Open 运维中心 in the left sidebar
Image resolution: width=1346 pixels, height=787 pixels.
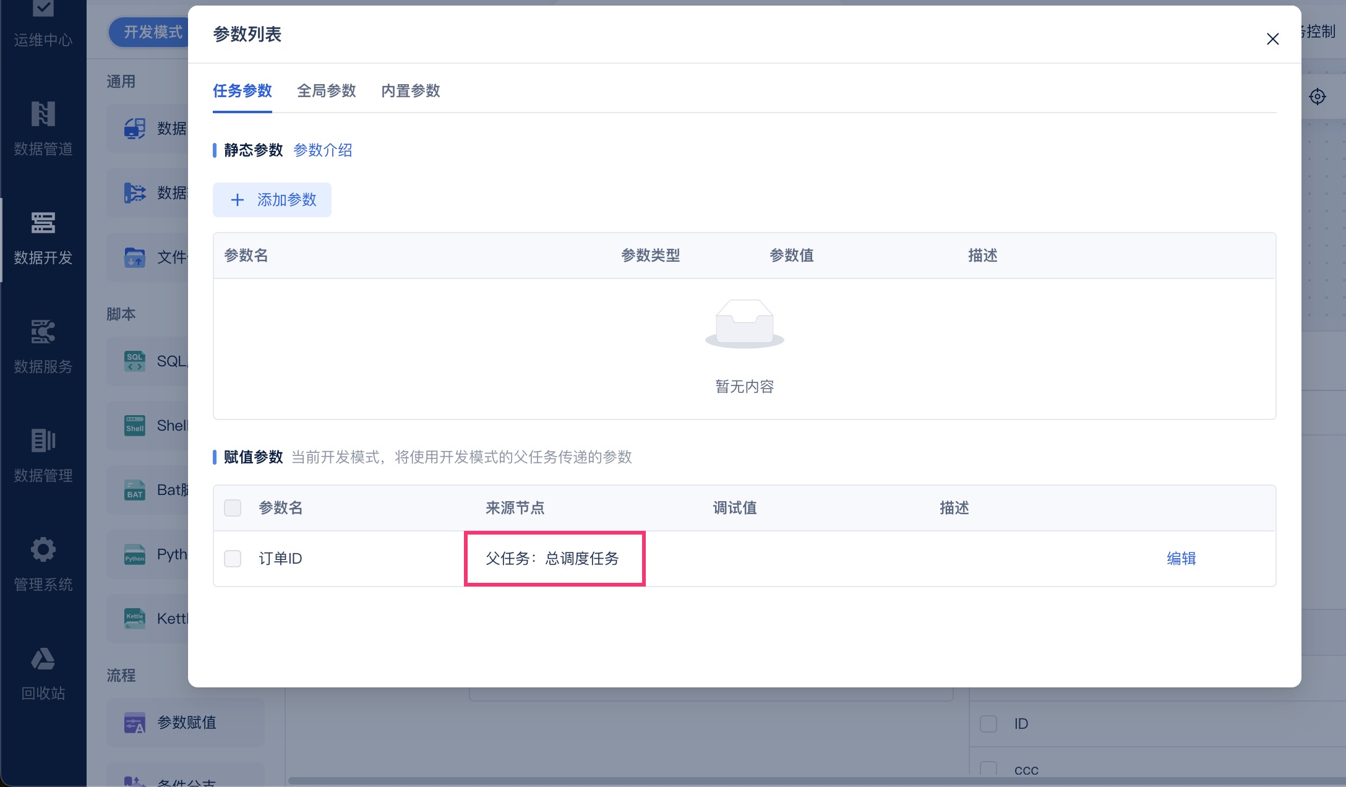pyautogui.click(x=43, y=25)
